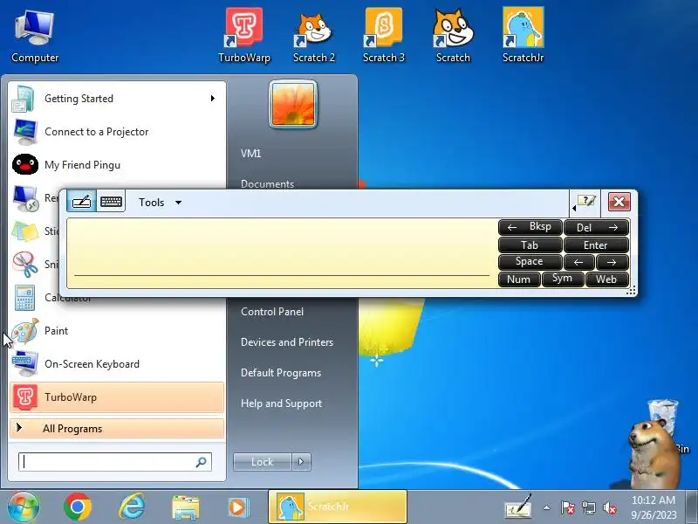Image resolution: width=698 pixels, height=524 pixels.
Task: Open Getting Started in the Start menu
Action: point(116,99)
